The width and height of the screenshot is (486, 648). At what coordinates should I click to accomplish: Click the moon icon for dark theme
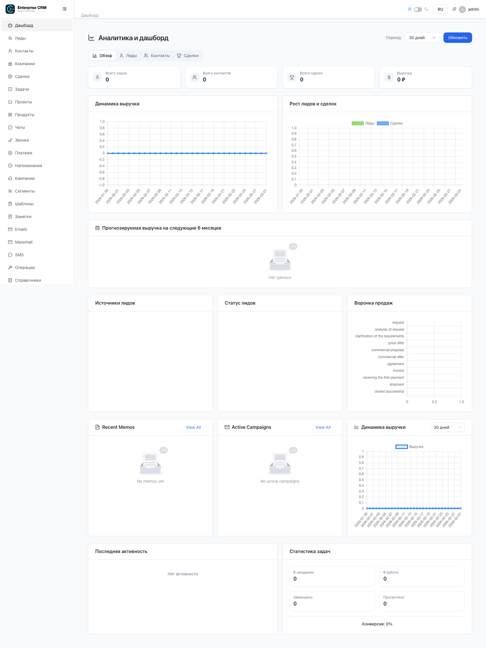(427, 9)
